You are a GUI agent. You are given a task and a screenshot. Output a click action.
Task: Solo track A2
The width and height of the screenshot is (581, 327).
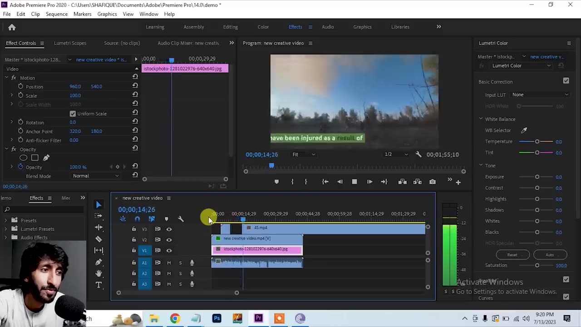(x=180, y=273)
